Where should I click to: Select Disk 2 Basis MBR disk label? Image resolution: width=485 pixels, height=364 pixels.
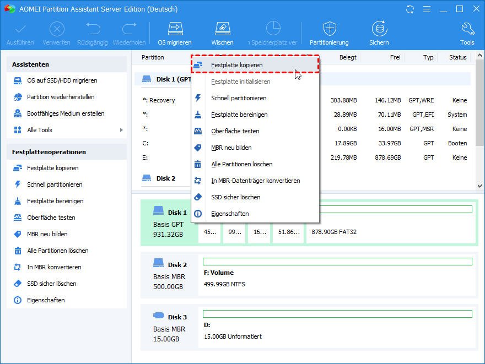pos(170,275)
